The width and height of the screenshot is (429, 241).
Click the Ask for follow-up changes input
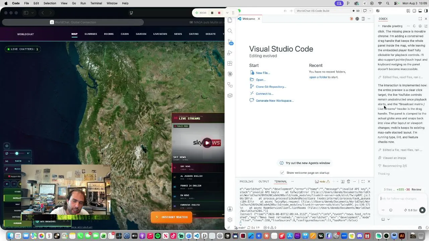pos(402,198)
